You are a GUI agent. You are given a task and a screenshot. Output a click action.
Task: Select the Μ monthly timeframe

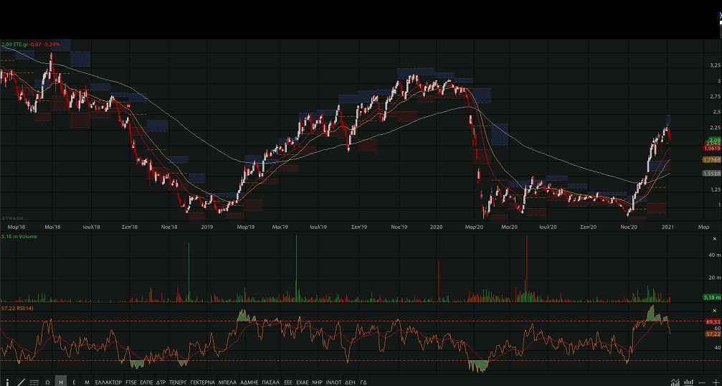[87, 382]
